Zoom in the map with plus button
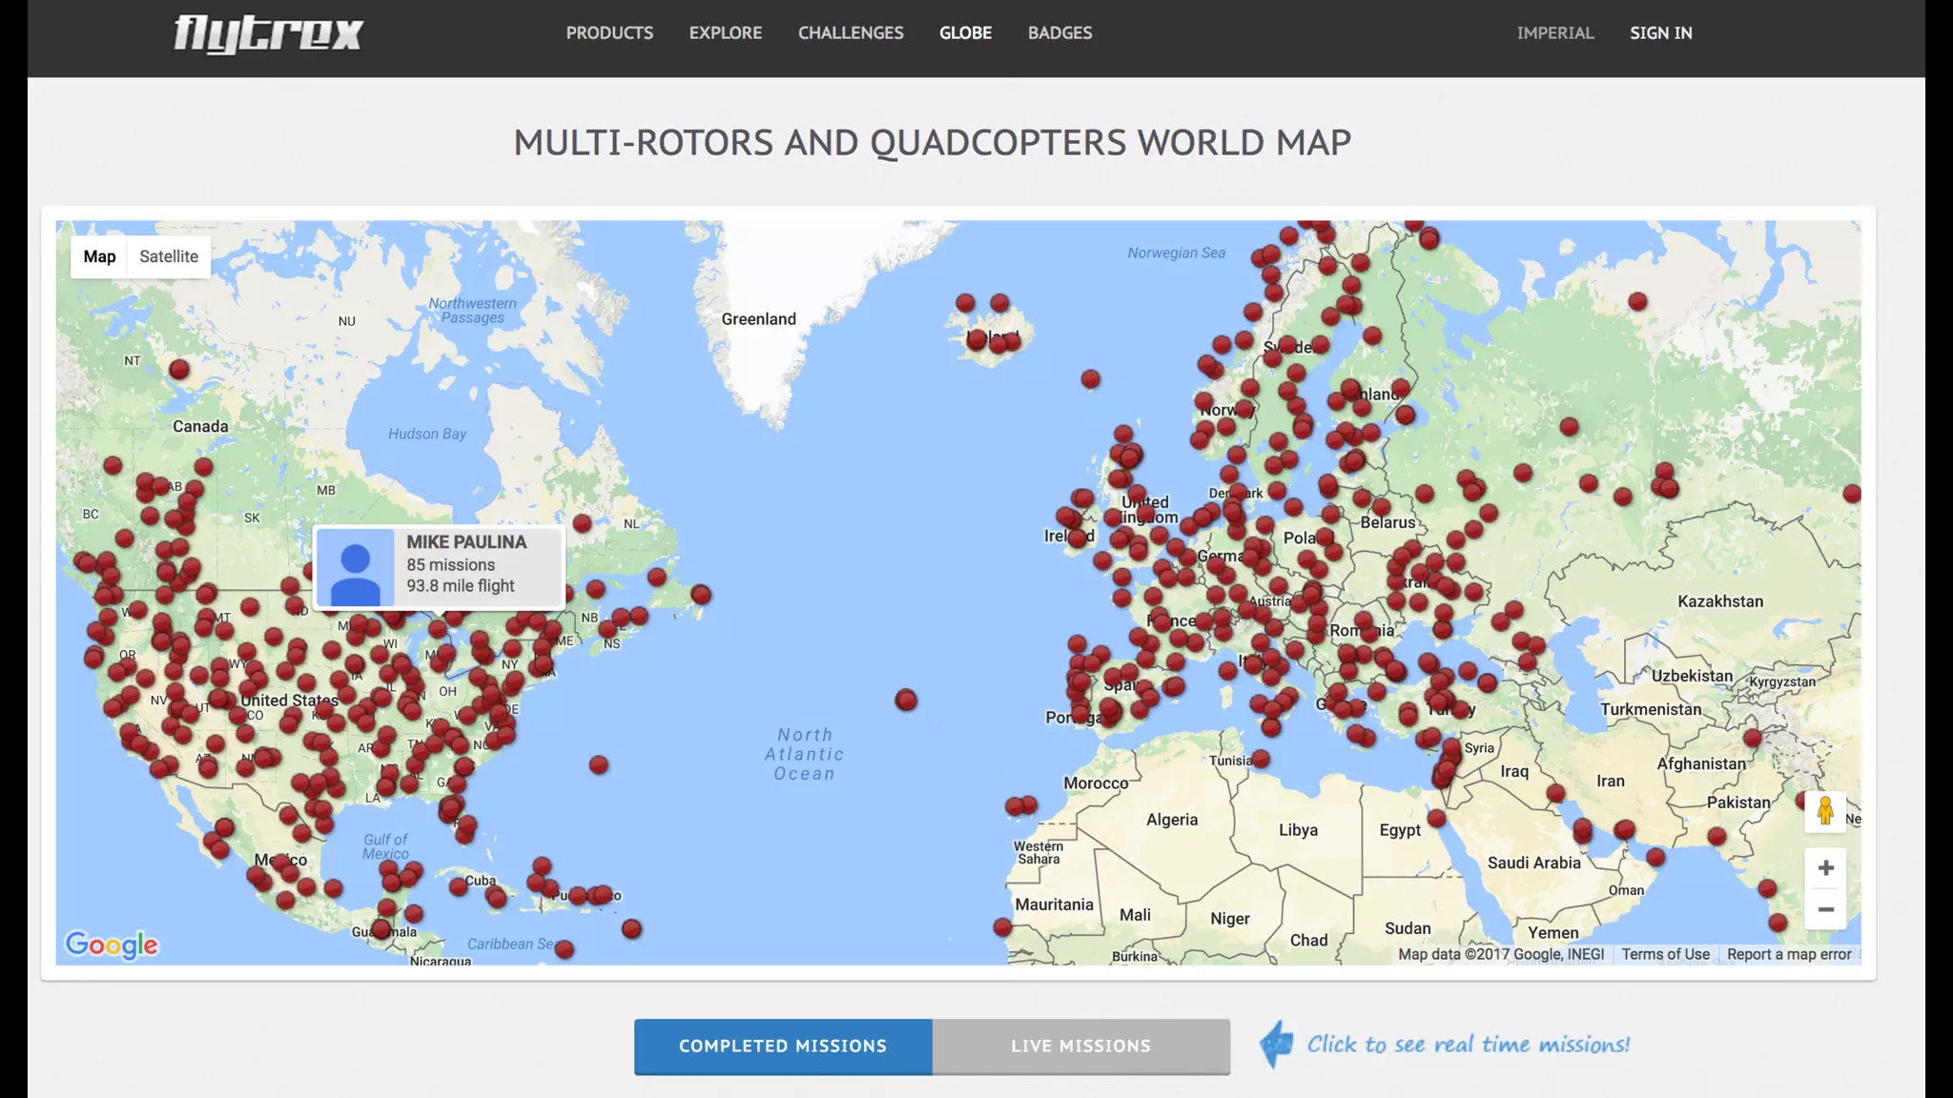This screenshot has height=1098, width=1953. tap(1825, 867)
